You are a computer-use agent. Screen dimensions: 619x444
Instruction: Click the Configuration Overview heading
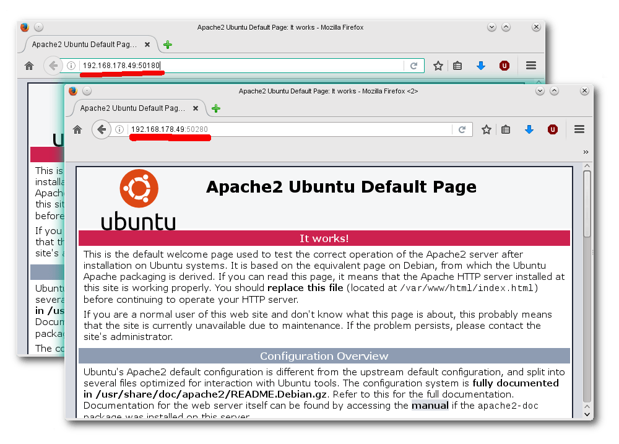coord(324,356)
